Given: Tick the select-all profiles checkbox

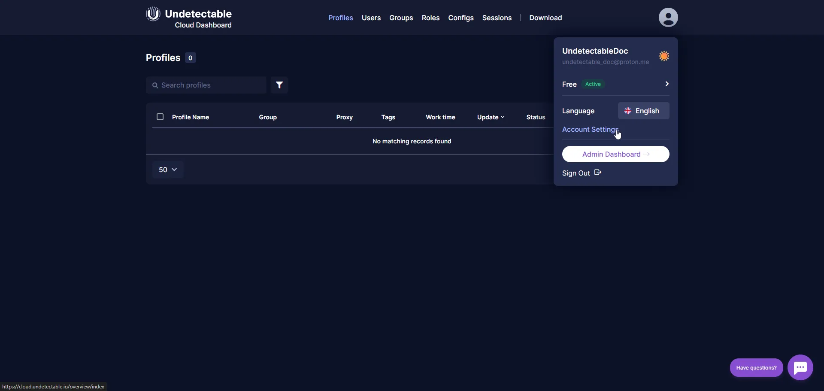Looking at the screenshot, I should 160,117.
